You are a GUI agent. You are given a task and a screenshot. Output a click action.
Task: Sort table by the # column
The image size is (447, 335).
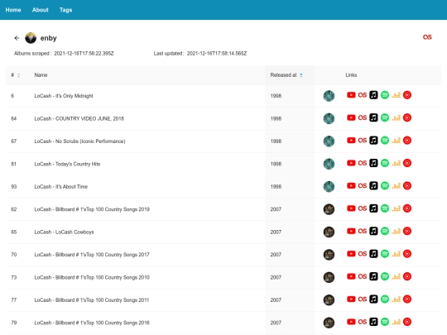[x=16, y=75]
